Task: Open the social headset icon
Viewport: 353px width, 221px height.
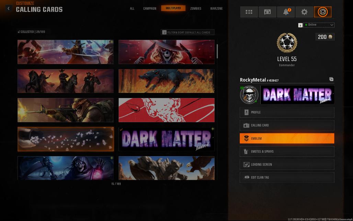Action: [x=267, y=12]
